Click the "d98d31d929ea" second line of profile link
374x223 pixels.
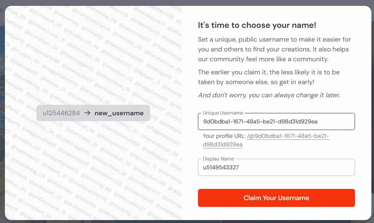pyautogui.click(x=223, y=145)
